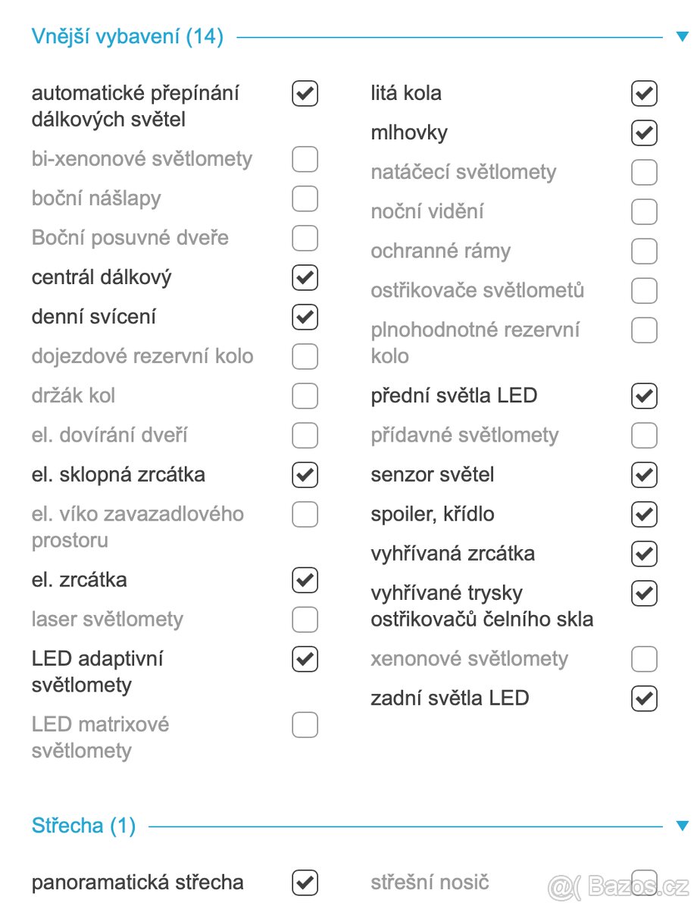697x909 pixels.
Task: Check the boční nášlapy option
Action: [x=305, y=198]
